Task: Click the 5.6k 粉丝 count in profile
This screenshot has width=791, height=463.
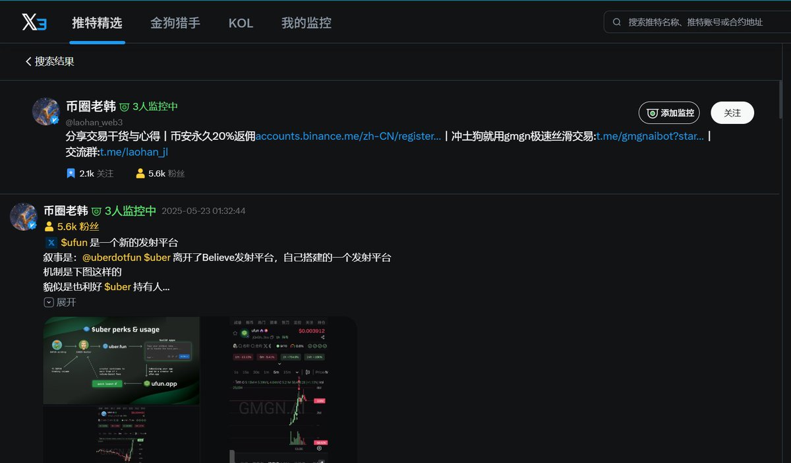Action: point(167,173)
